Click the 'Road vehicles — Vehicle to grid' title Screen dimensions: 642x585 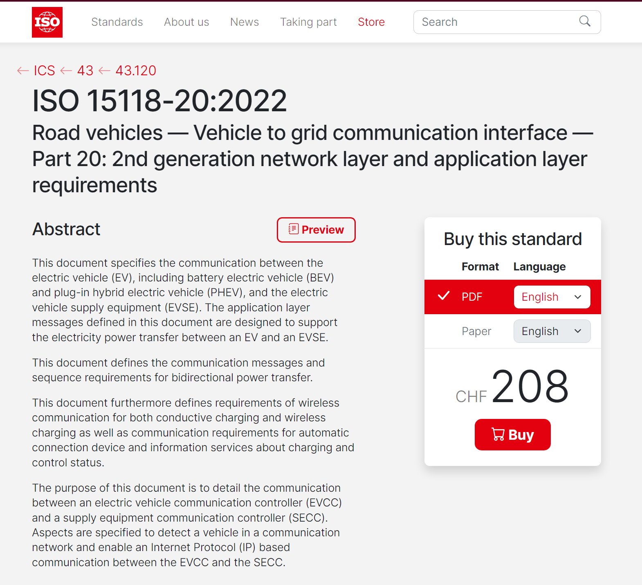tap(313, 159)
